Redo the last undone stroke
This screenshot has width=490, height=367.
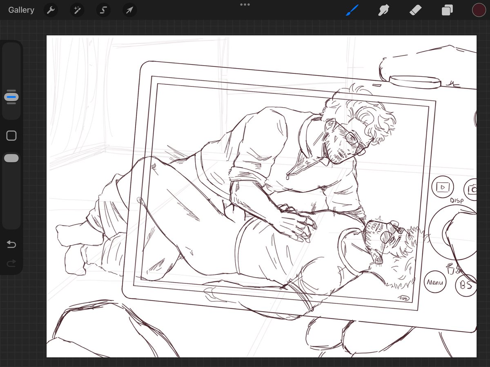click(11, 263)
